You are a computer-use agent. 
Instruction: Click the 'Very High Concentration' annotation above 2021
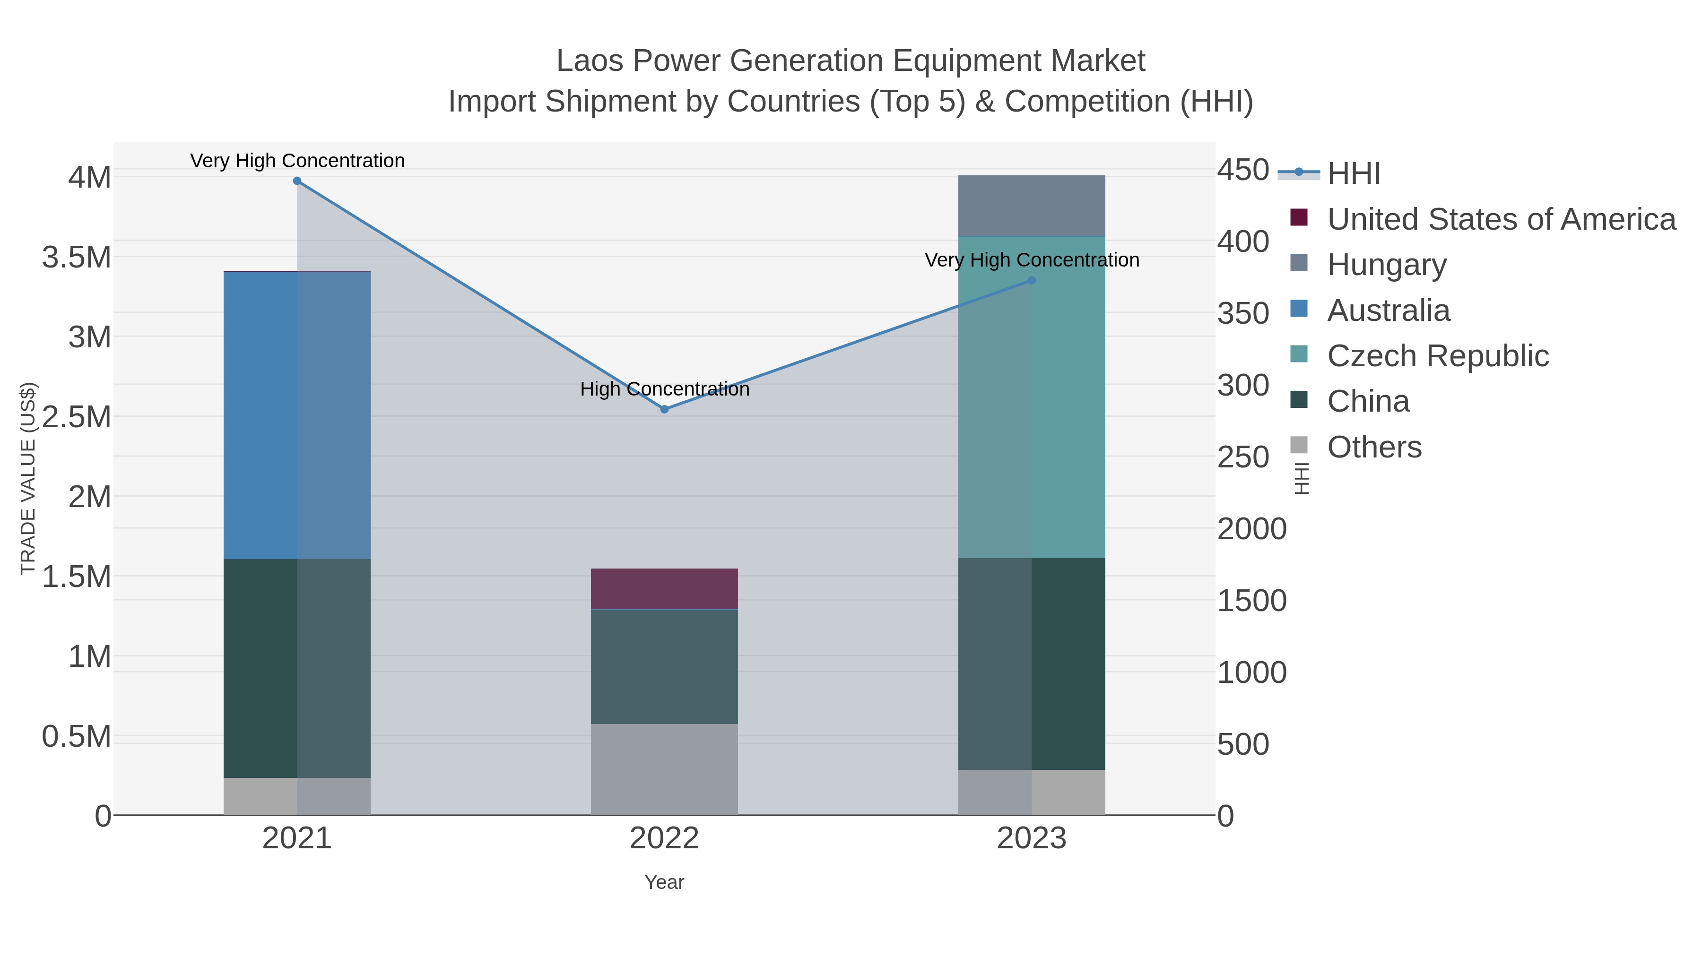point(297,161)
